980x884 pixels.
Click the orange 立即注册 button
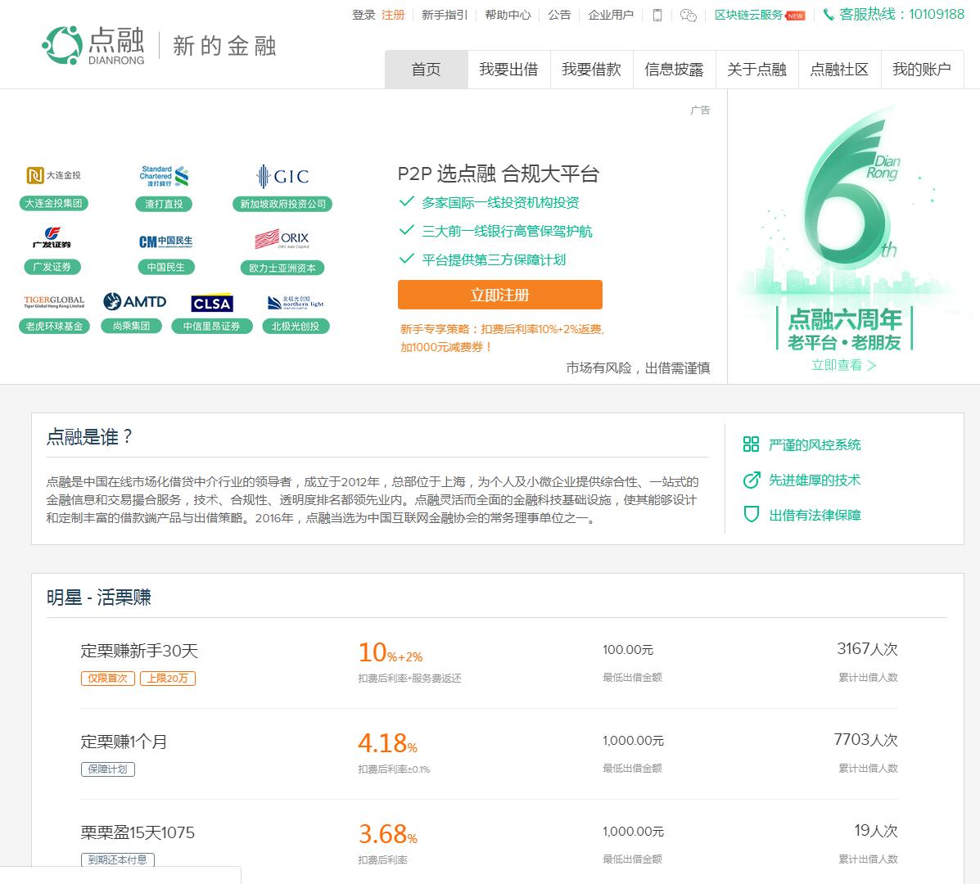[500, 295]
